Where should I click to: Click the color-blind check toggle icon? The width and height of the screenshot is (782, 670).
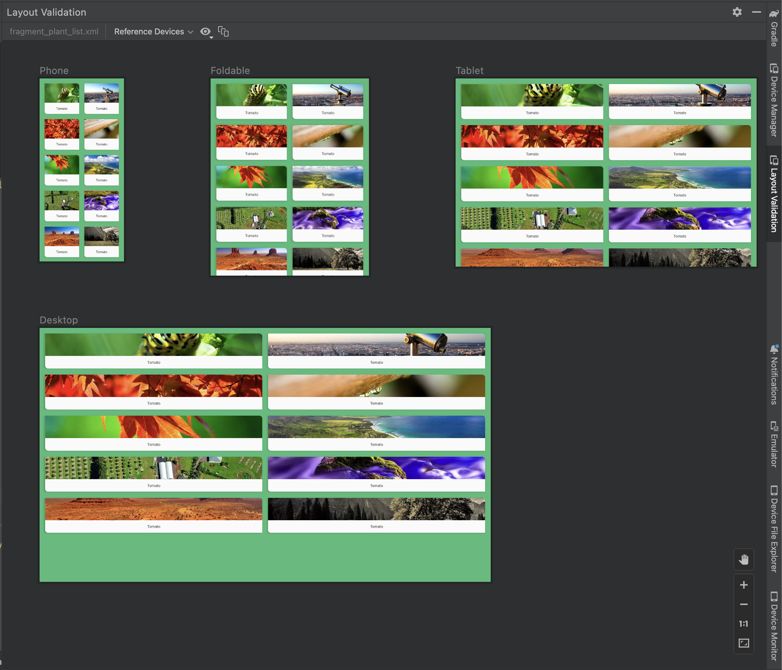(205, 31)
